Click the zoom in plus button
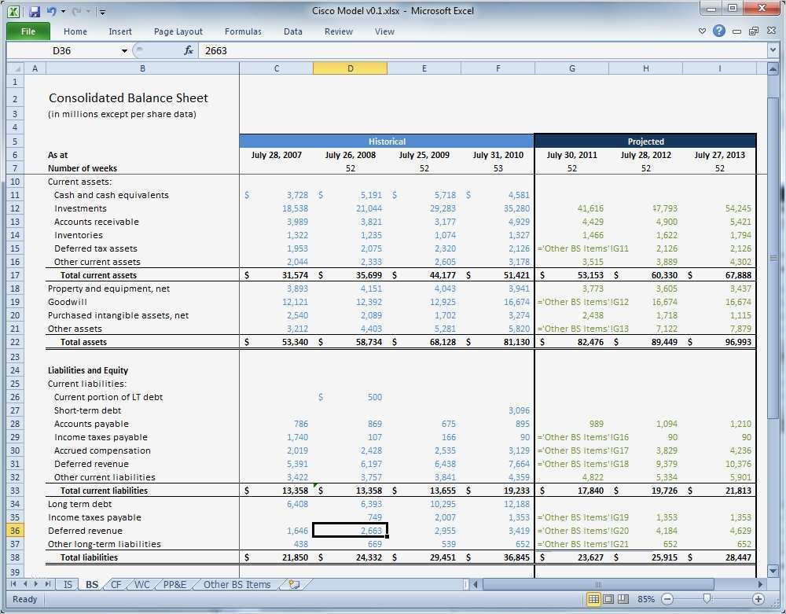 click(758, 599)
